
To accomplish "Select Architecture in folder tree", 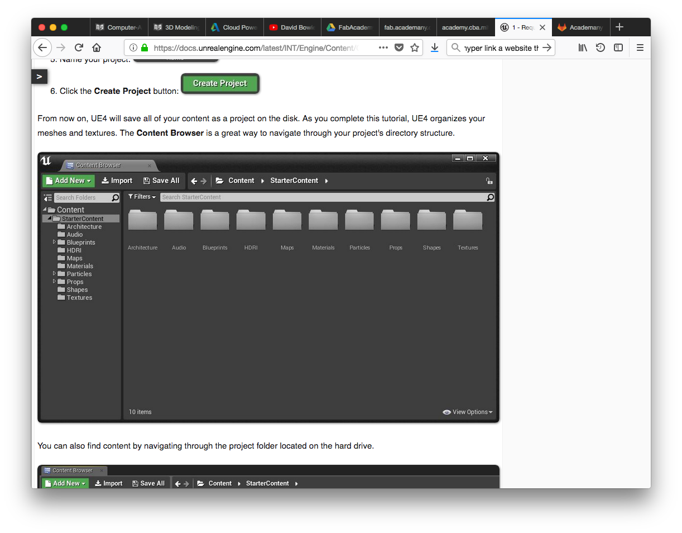I will tap(79, 227).
